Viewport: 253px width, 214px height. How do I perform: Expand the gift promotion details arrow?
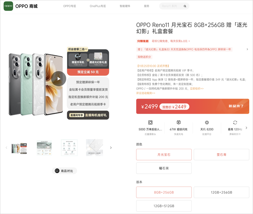(247, 49)
